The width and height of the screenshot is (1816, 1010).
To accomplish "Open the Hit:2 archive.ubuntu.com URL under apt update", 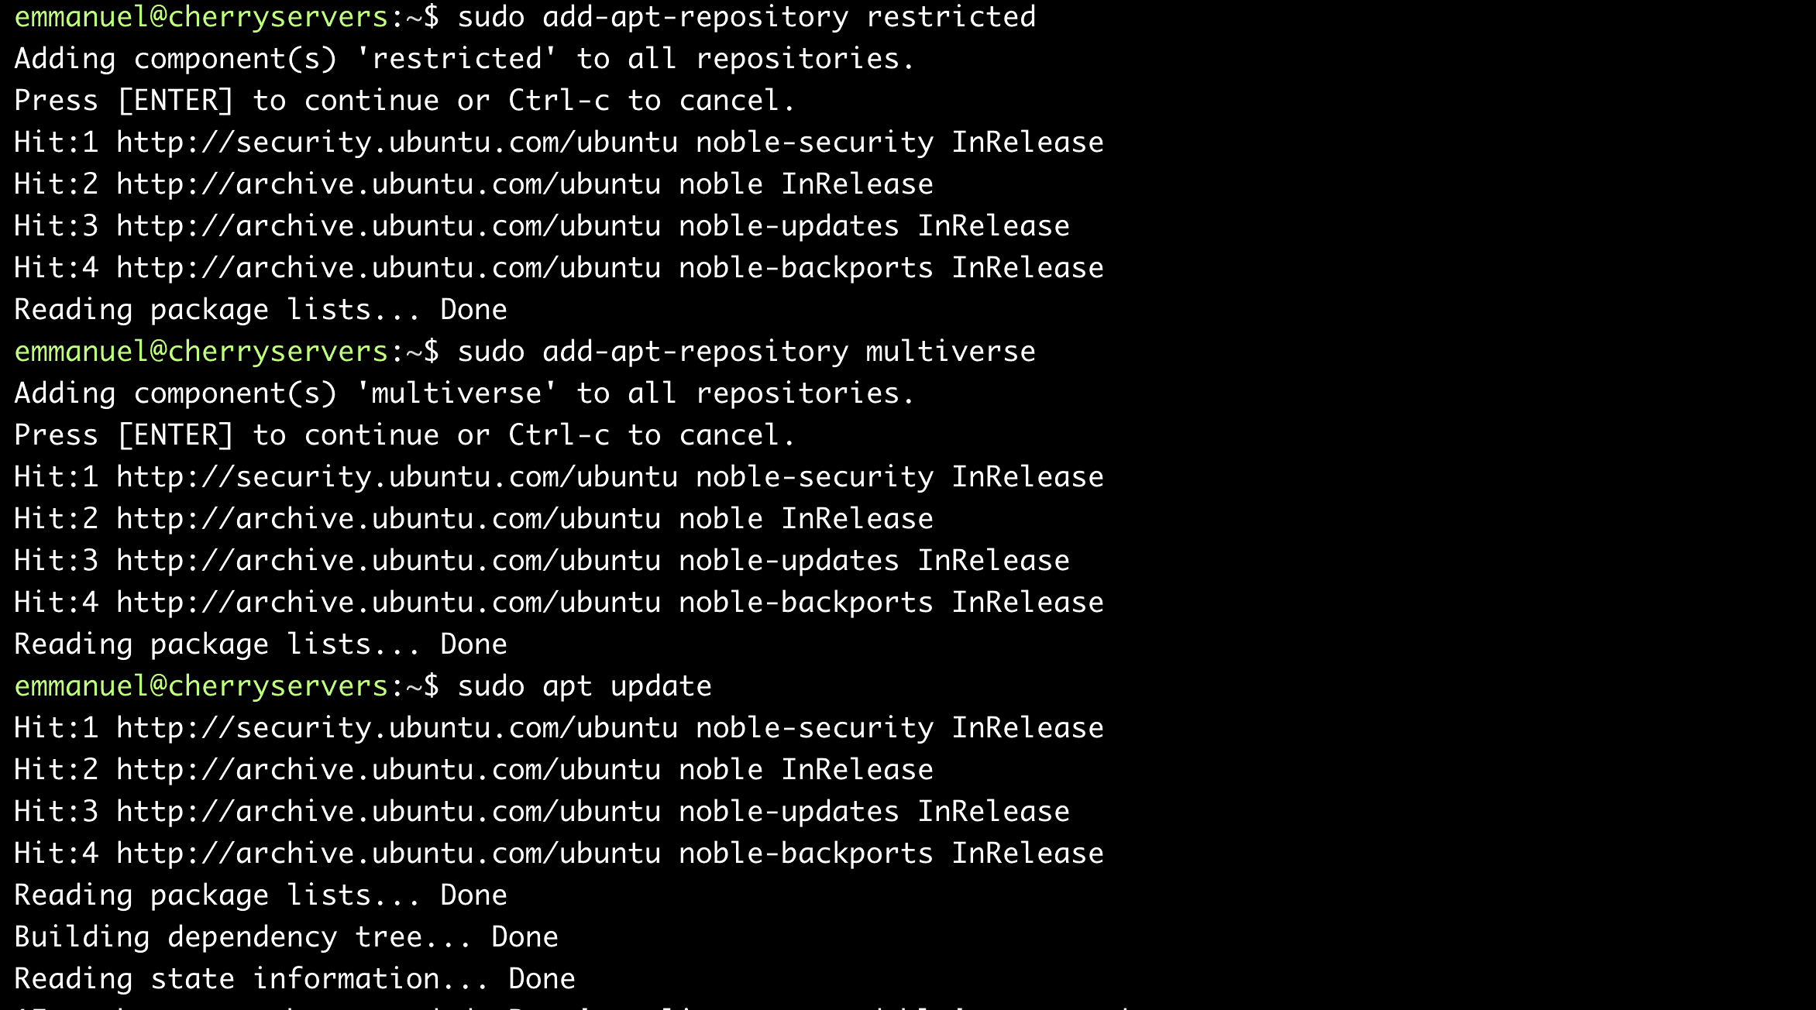I will click(x=388, y=770).
